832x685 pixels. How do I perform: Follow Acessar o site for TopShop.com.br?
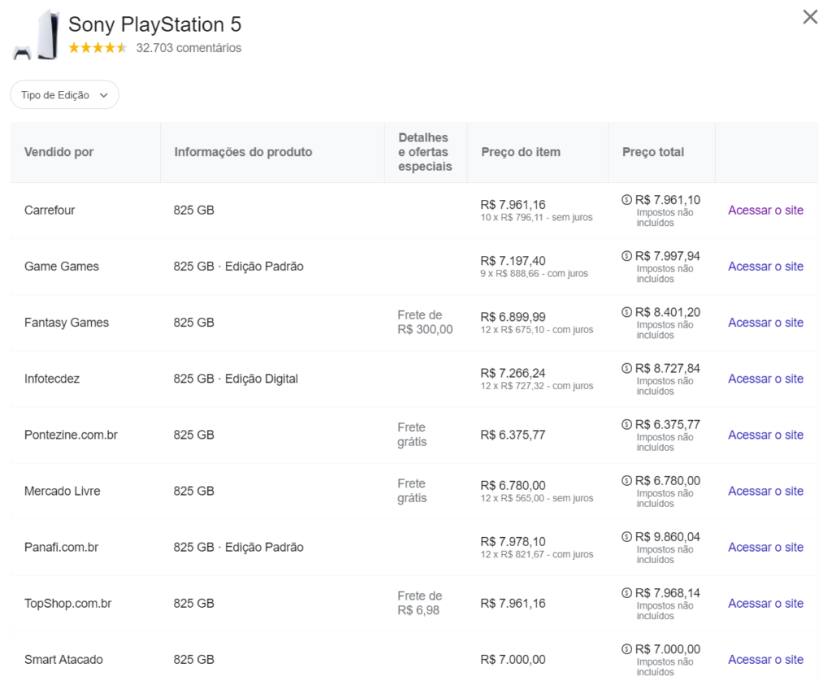pos(765,604)
